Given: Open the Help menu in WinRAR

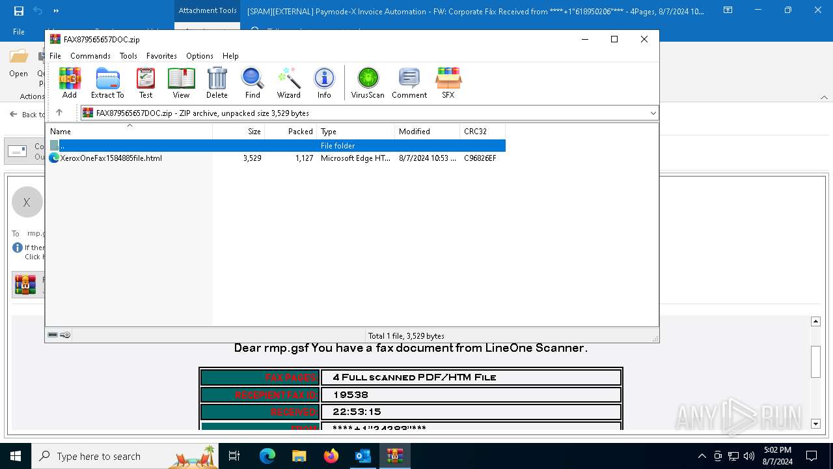Looking at the screenshot, I should 230,56.
